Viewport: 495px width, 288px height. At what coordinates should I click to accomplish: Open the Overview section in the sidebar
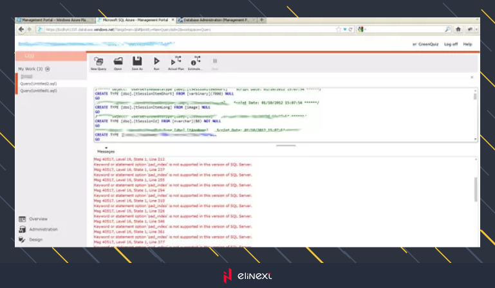39,219
